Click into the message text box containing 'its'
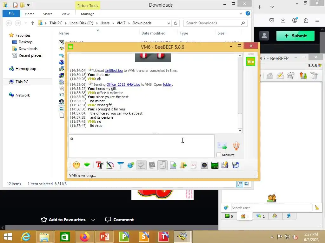325x243 pixels. (141, 146)
